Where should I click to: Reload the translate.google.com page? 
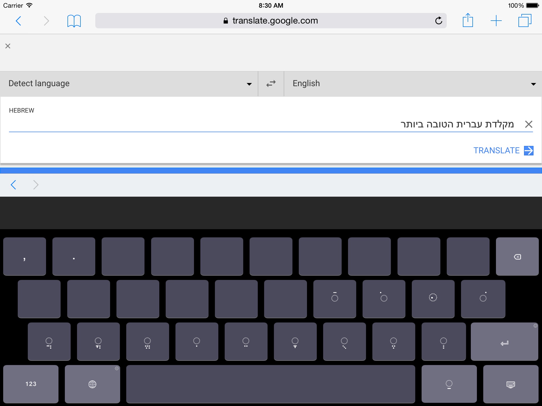[x=439, y=21]
